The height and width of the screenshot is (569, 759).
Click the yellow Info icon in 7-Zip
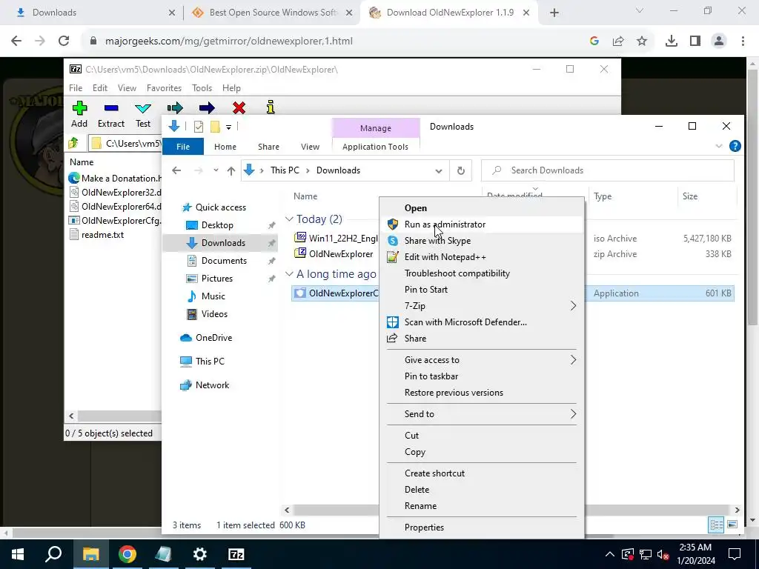pos(271,107)
